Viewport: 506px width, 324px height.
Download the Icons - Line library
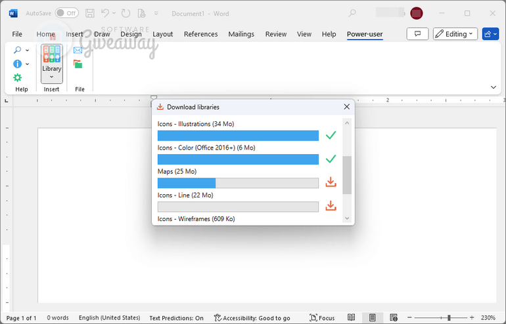coord(331,206)
